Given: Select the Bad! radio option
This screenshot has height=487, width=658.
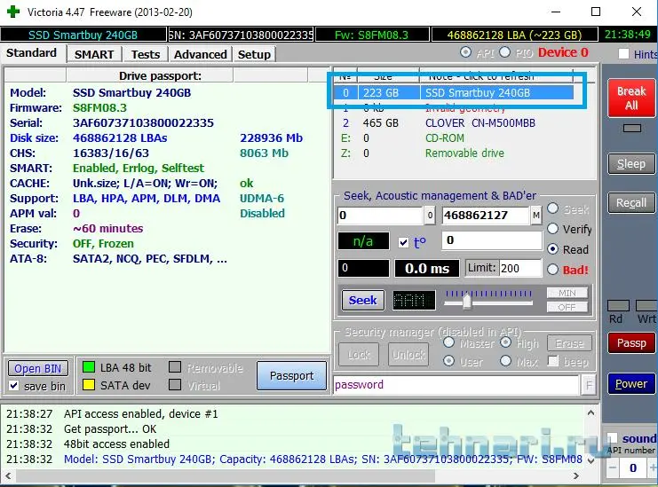Looking at the screenshot, I should [x=553, y=270].
